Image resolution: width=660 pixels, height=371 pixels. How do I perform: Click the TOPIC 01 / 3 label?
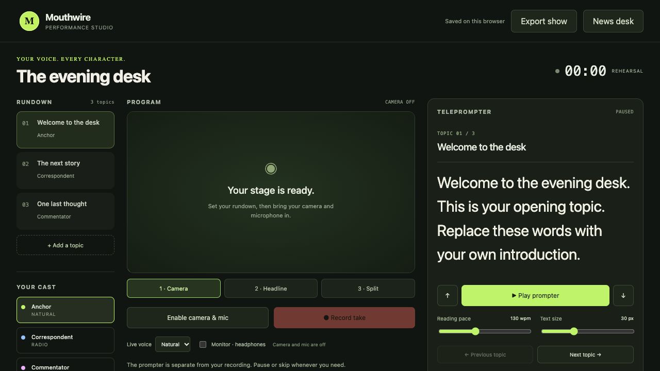(456, 133)
